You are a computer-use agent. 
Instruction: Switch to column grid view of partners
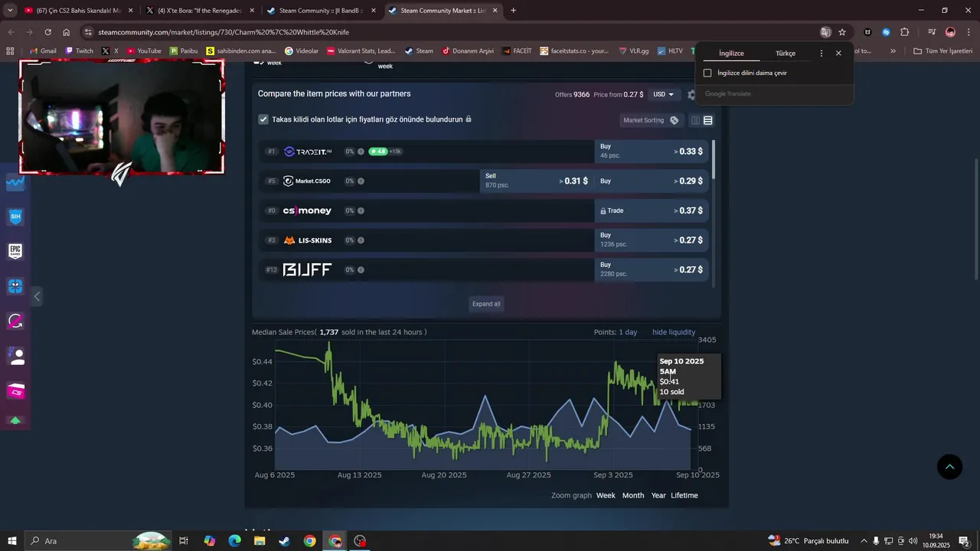[x=695, y=120]
